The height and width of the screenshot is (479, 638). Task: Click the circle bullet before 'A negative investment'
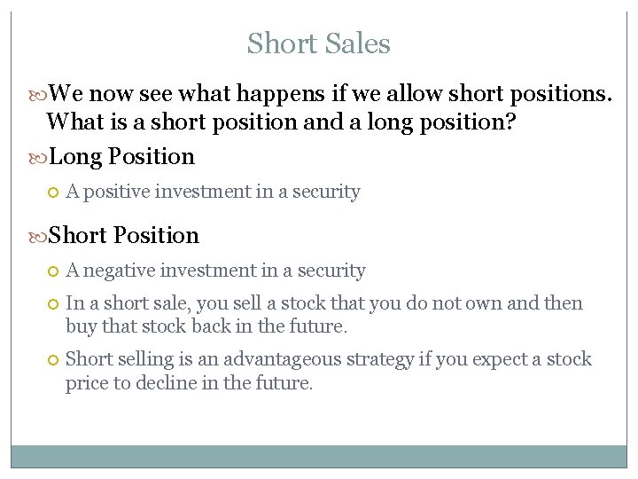[x=53, y=271]
